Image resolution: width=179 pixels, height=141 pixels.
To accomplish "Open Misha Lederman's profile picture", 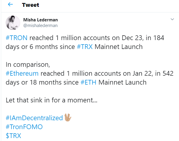I will pos(13,23).
